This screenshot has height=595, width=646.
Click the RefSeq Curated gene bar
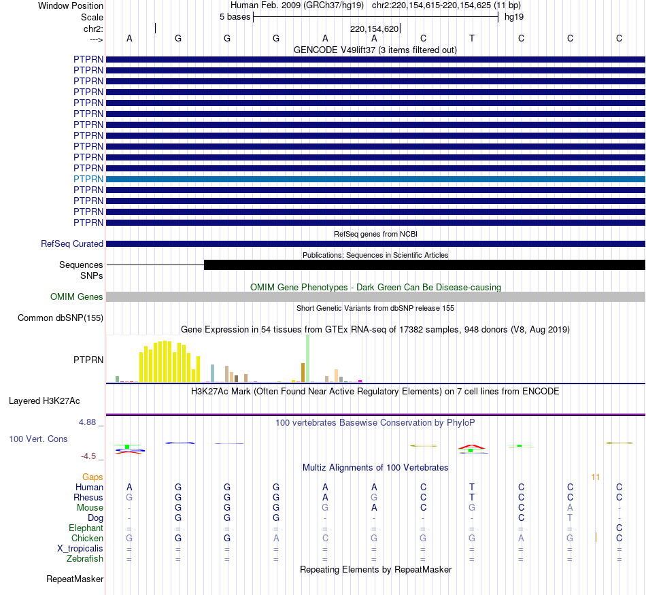[x=375, y=244]
